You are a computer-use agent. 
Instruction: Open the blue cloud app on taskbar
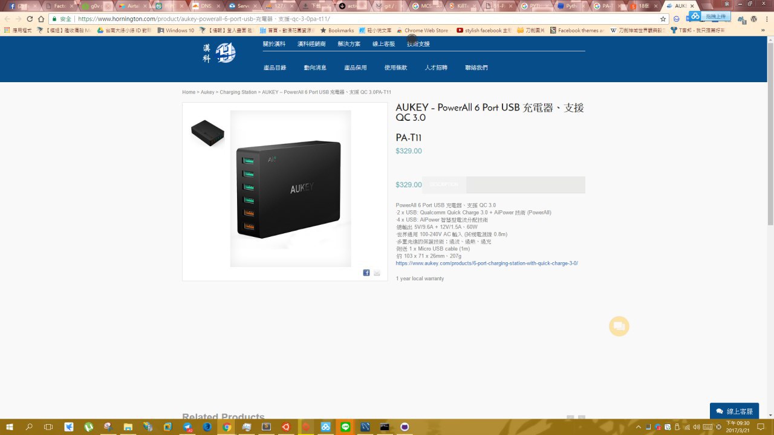coord(325,427)
